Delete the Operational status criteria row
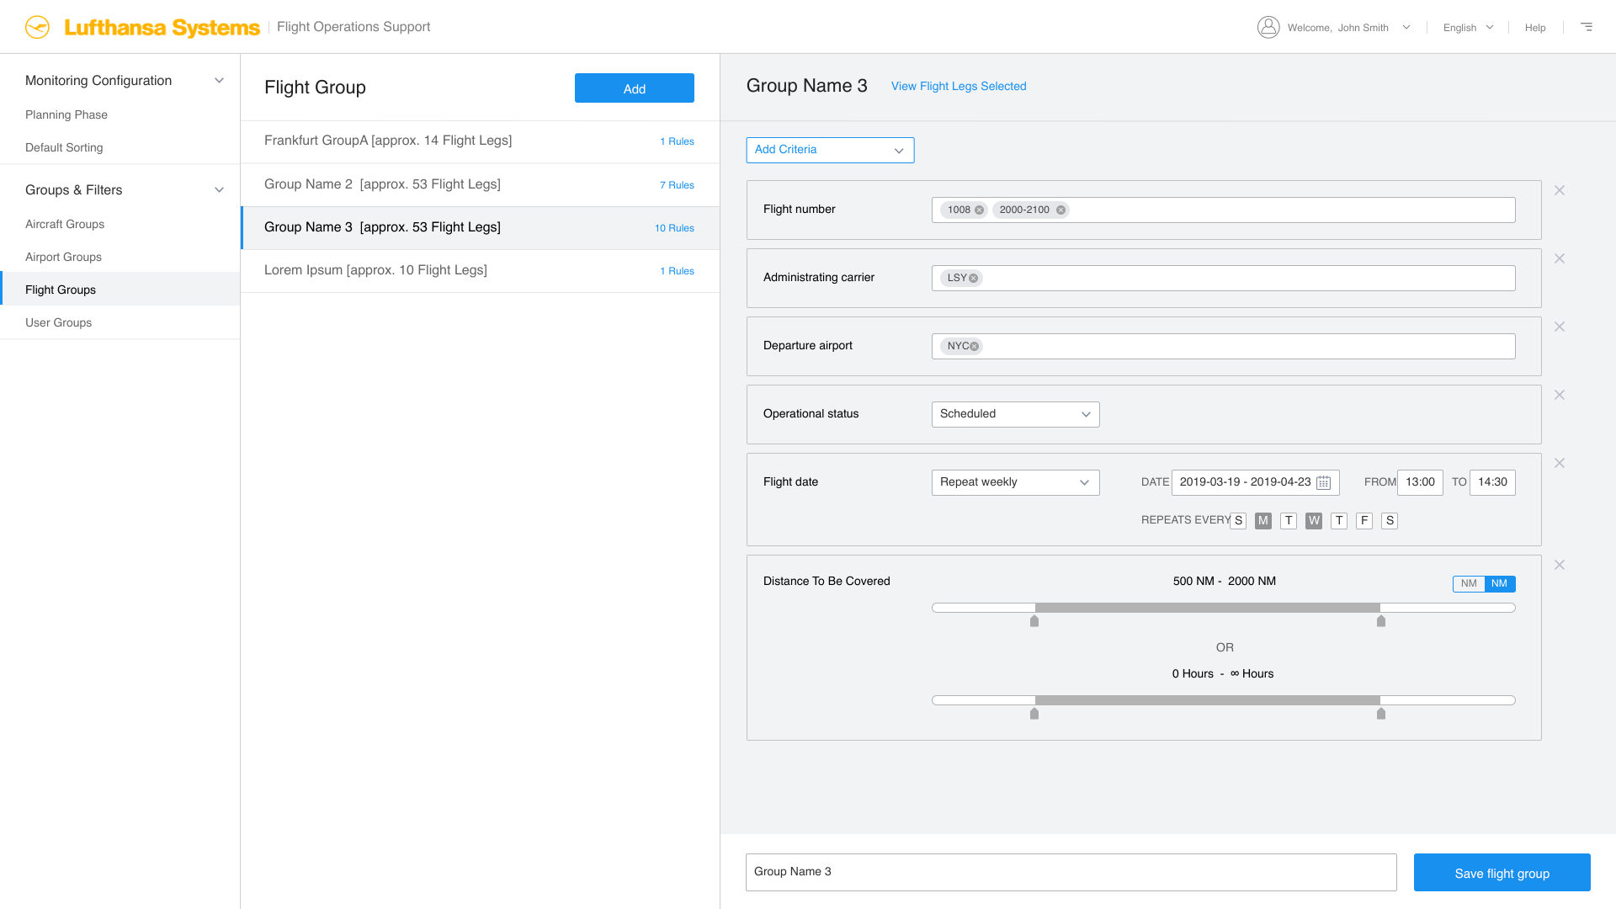1616x909 pixels. point(1560,396)
